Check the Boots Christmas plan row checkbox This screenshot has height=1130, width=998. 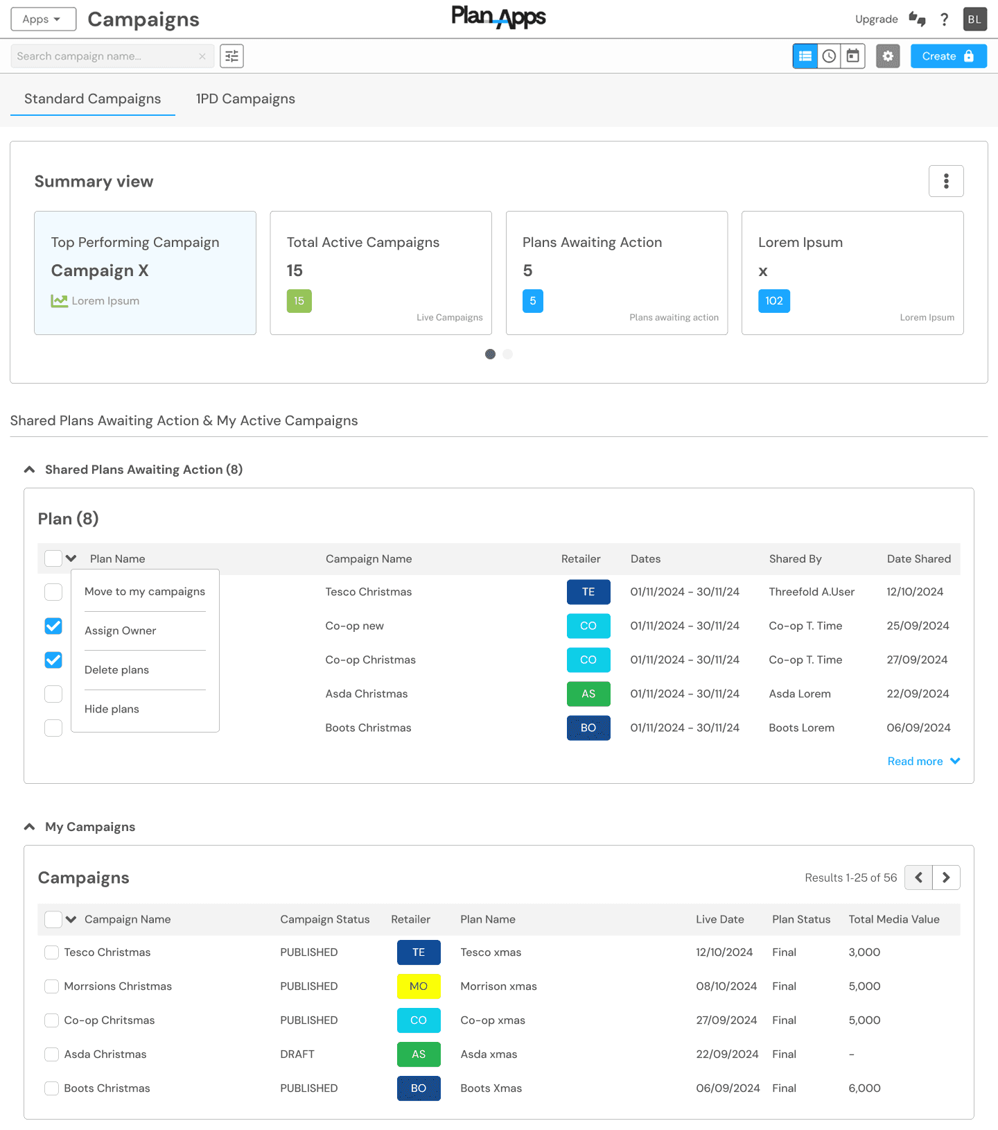pyautogui.click(x=53, y=728)
